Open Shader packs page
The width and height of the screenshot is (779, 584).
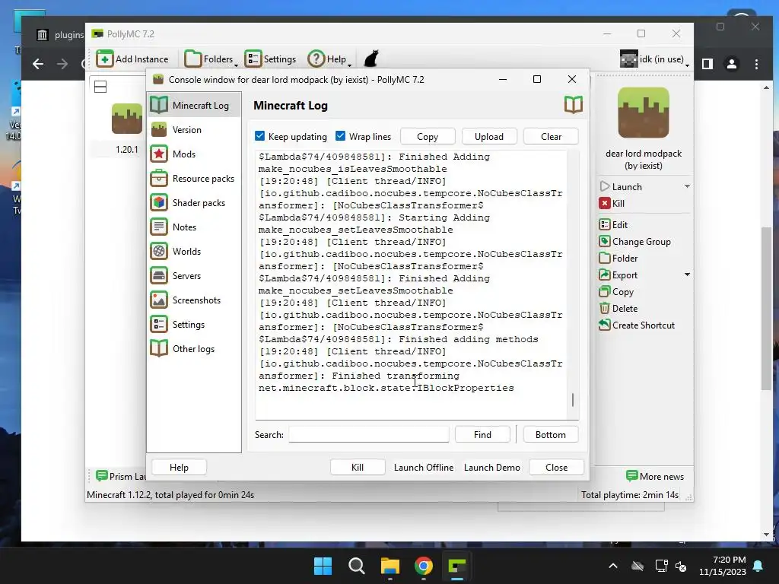click(x=194, y=202)
